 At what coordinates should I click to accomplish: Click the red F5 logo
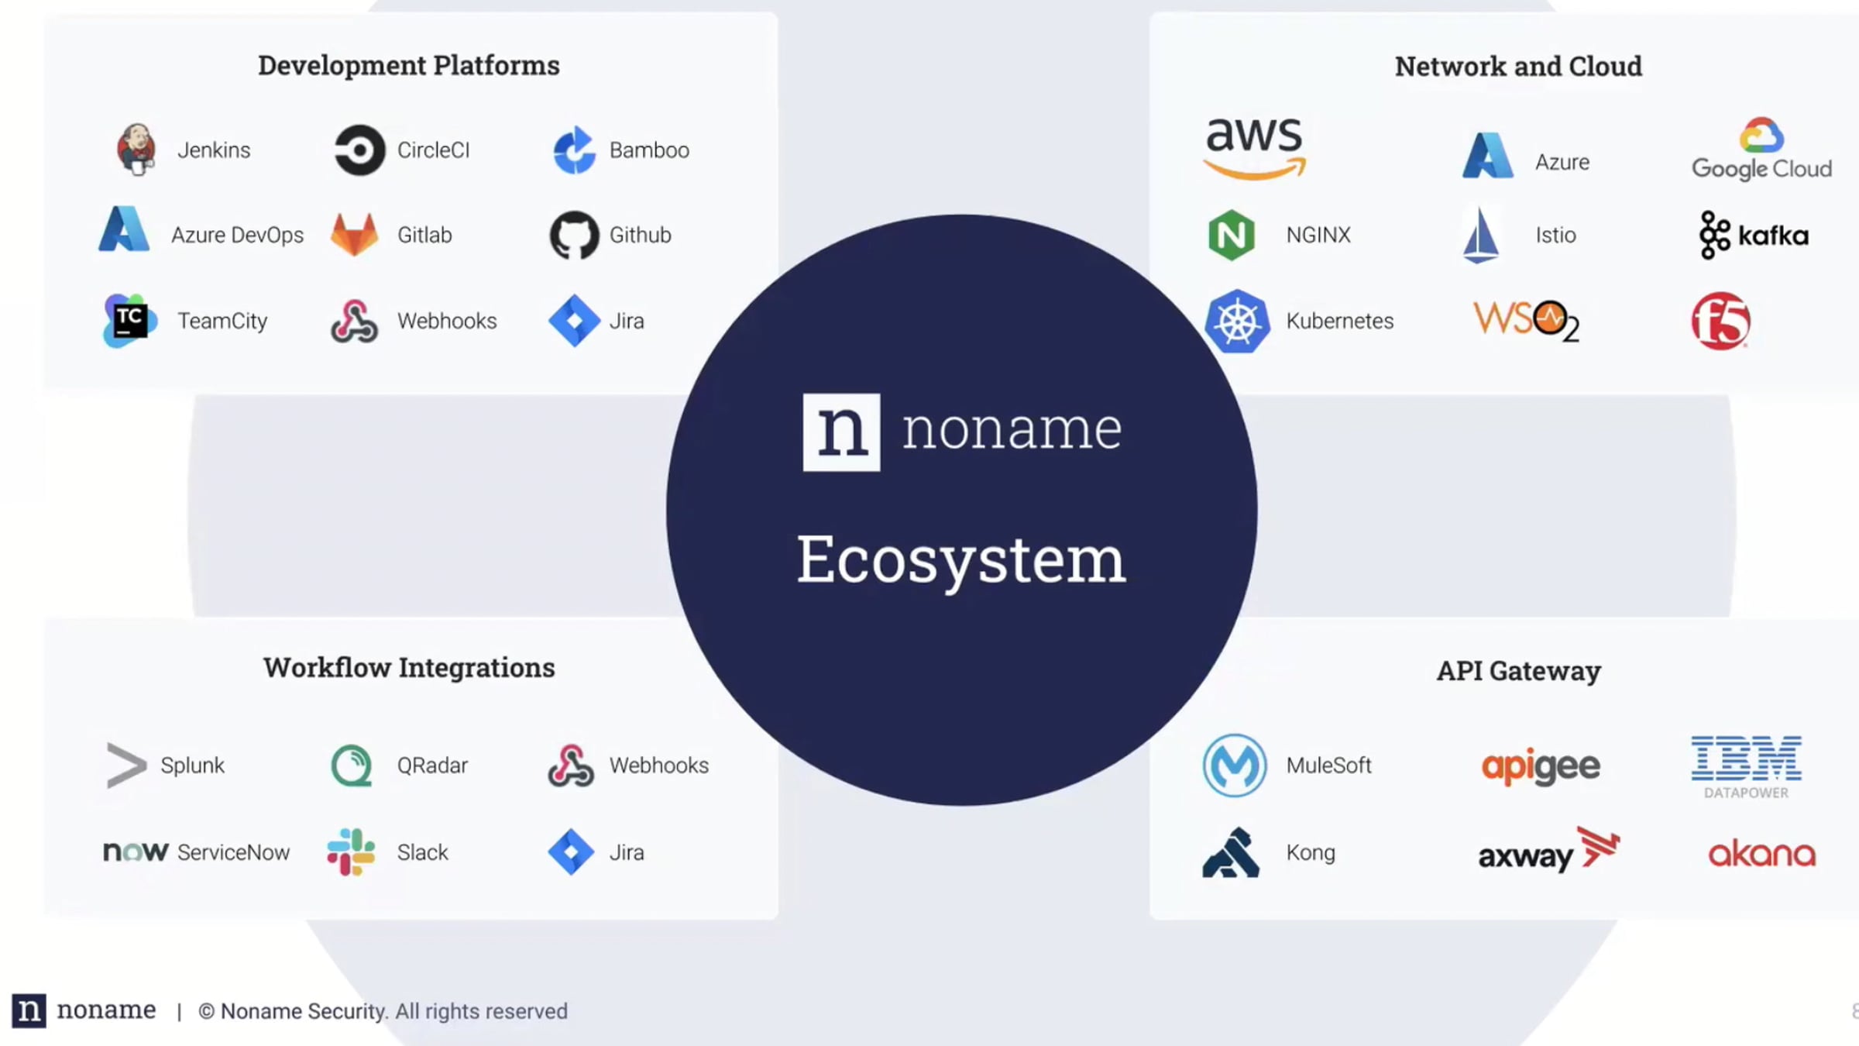tap(1721, 321)
